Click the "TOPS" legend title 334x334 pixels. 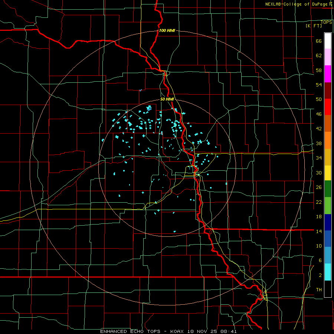(x=326, y=22)
